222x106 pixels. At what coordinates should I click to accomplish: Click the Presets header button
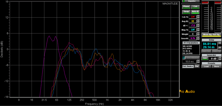pyautogui.click(x=211, y=63)
